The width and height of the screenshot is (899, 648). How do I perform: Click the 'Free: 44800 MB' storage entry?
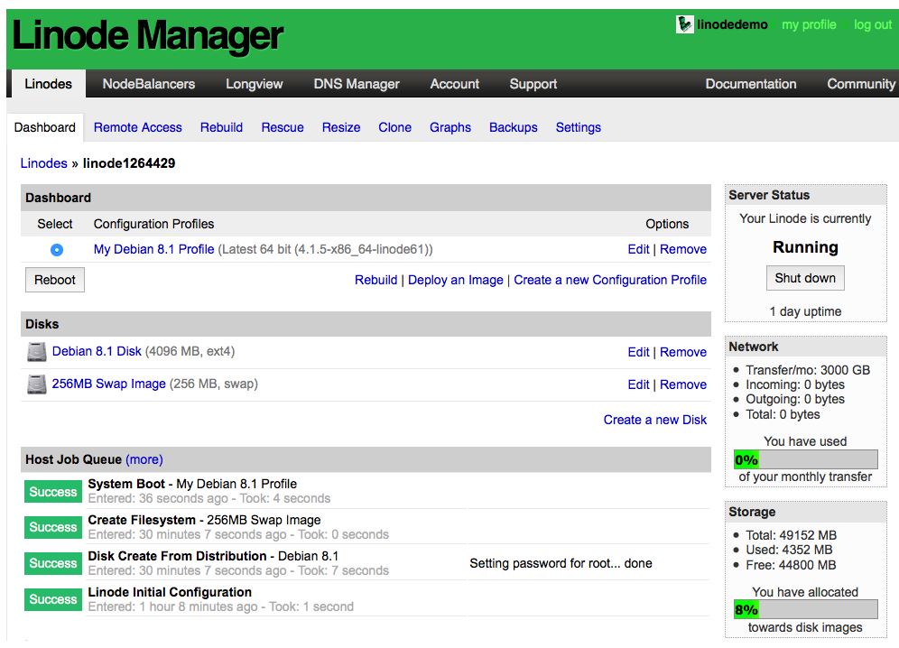791,565
